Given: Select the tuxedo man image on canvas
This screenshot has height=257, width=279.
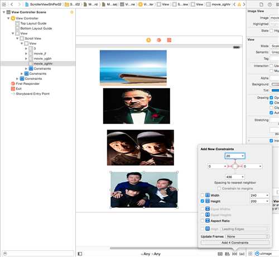Looking at the screenshot, I should coord(137,106).
